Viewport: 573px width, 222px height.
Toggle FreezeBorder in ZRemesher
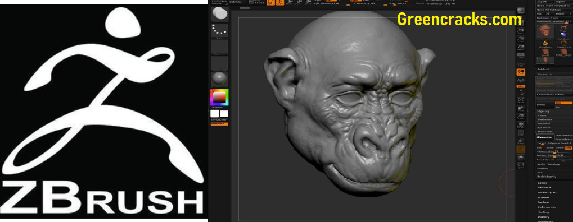click(x=564, y=135)
